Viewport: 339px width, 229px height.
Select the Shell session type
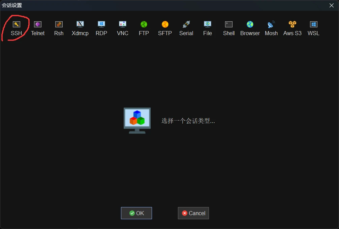pyautogui.click(x=229, y=28)
